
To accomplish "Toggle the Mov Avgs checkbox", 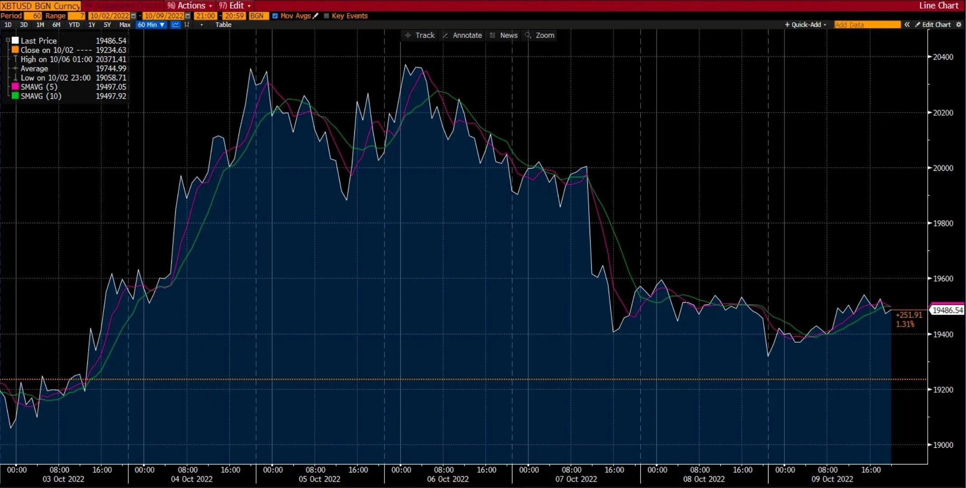I will coord(275,15).
